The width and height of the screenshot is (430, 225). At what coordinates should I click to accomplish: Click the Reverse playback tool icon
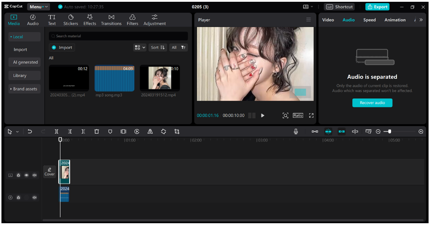point(137,132)
